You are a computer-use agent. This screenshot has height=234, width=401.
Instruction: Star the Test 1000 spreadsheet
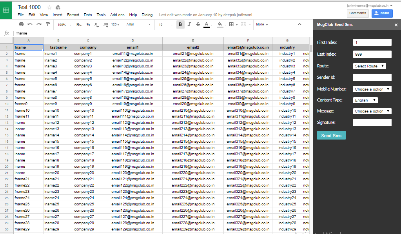point(49,7)
